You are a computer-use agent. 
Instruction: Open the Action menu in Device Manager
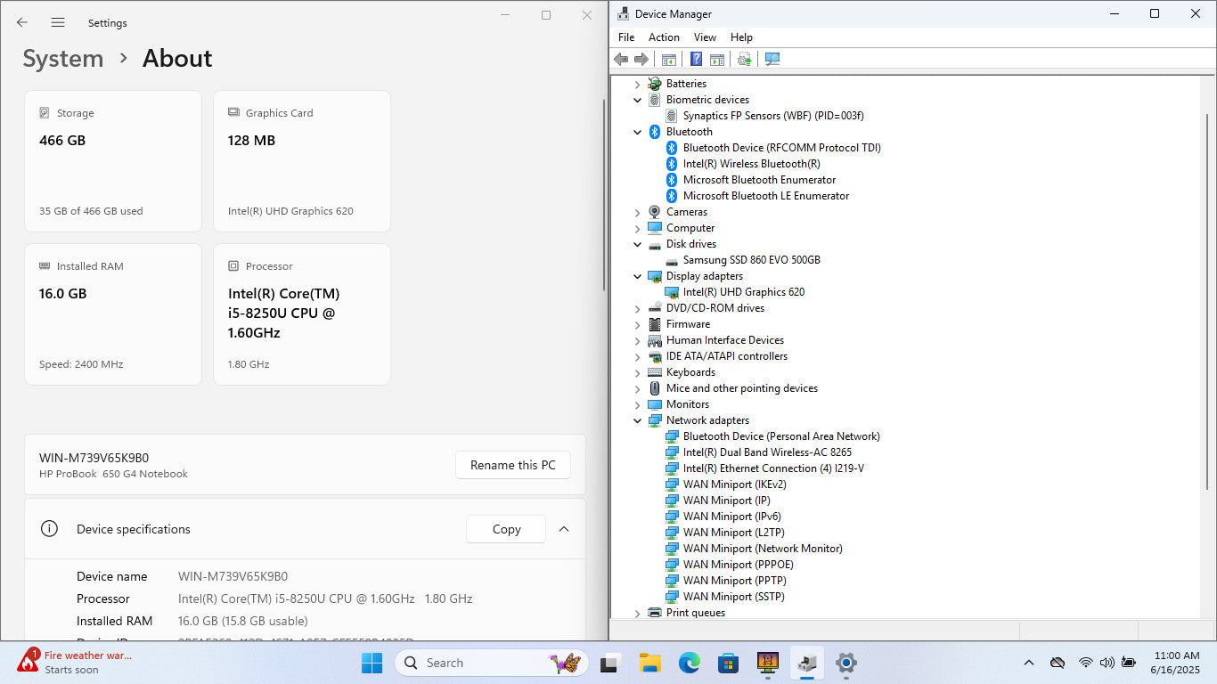(x=664, y=37)
